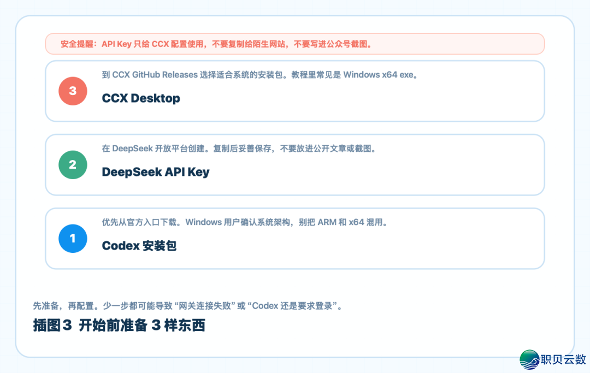Click the 职贝云数 logo icon
590x373 pixels.
529,359
